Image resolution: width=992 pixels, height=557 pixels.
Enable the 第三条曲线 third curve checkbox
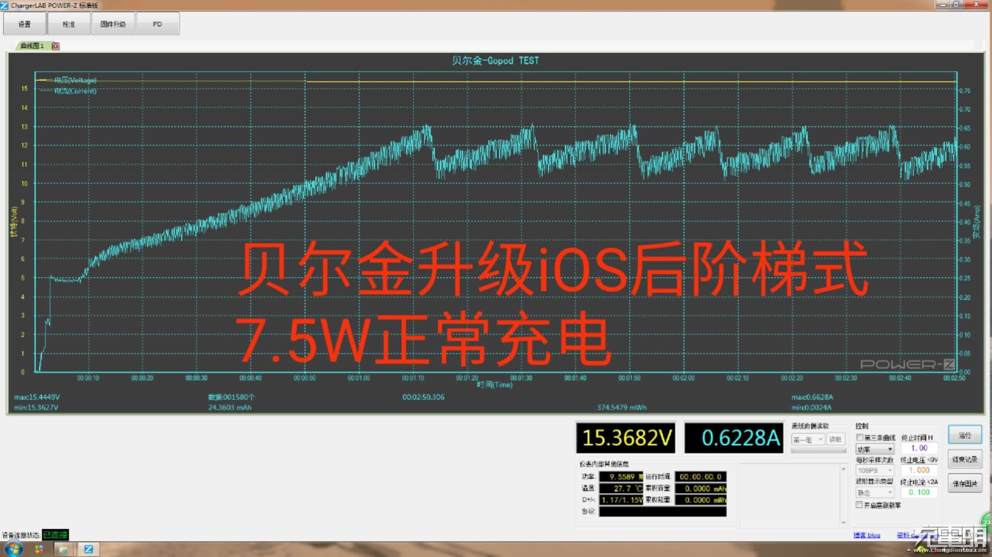click(x=860, y=437)
